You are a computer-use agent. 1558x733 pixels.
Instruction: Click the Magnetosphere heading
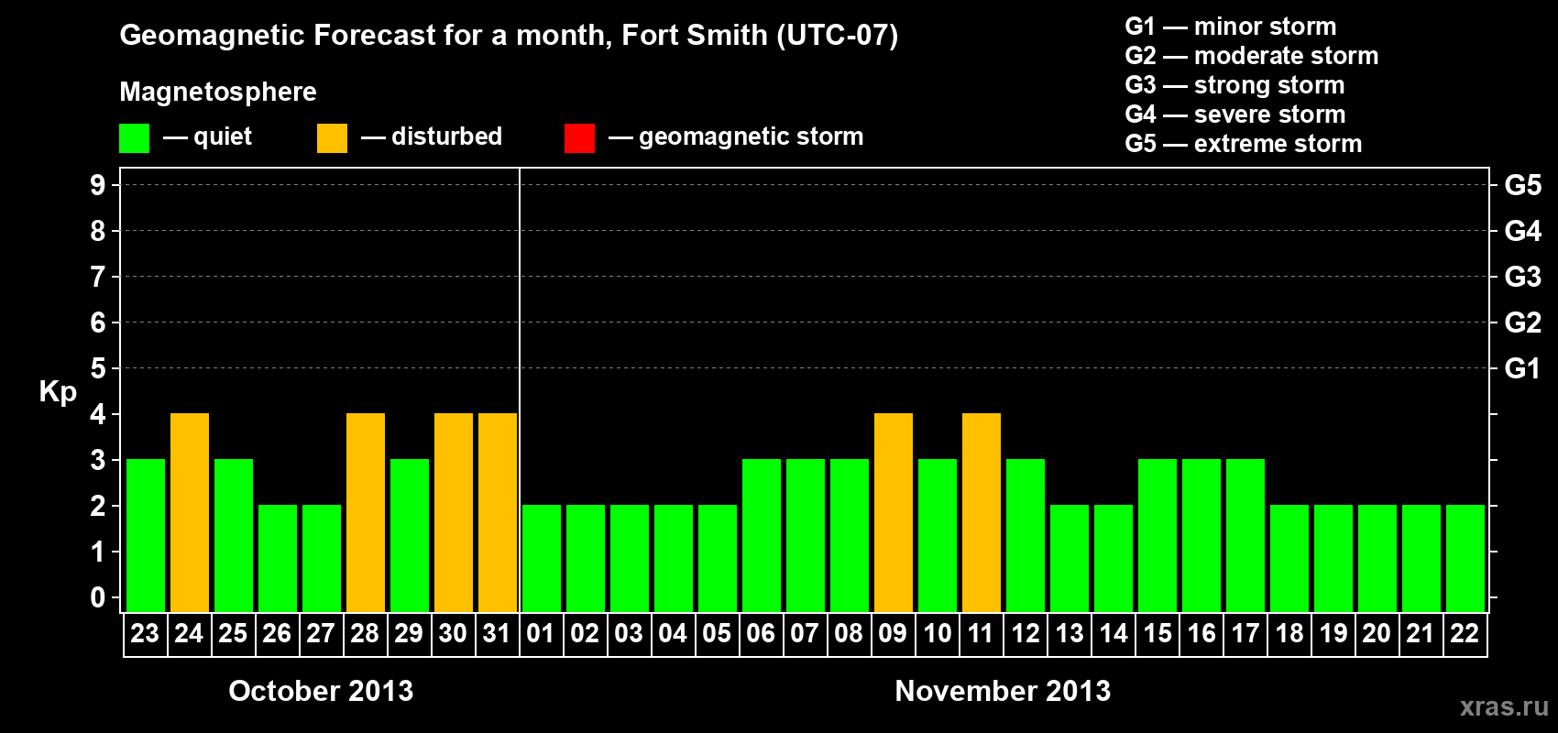(218, 93)
